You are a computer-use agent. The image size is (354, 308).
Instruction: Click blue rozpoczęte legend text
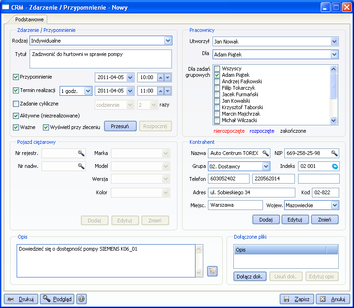tap(262, 131)
